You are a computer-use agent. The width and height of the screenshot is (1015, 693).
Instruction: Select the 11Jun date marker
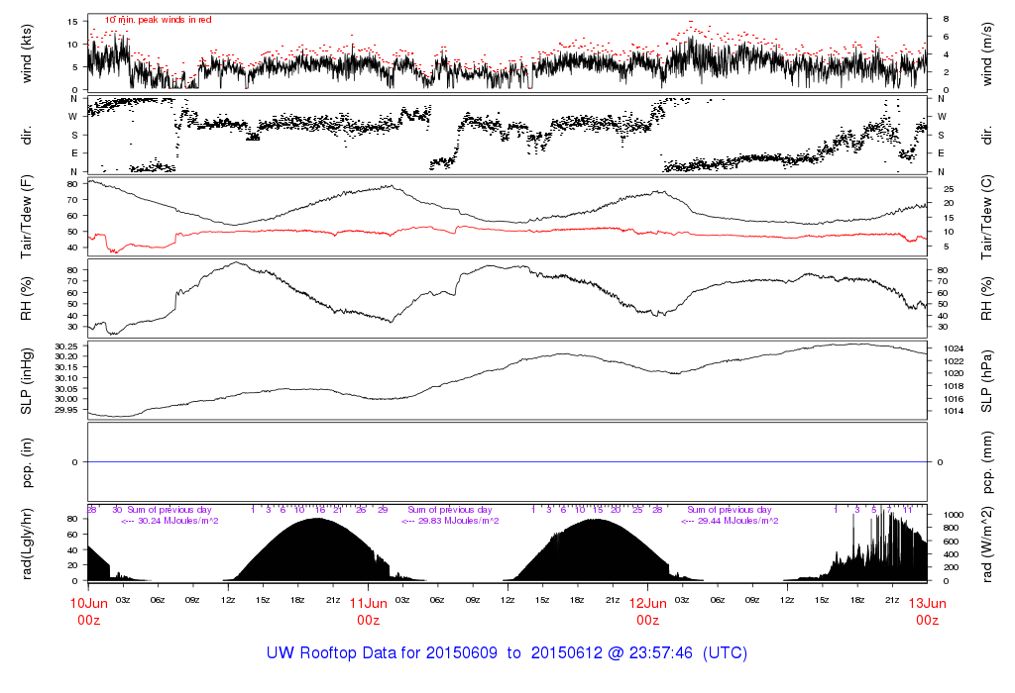[x=369, y=602]
